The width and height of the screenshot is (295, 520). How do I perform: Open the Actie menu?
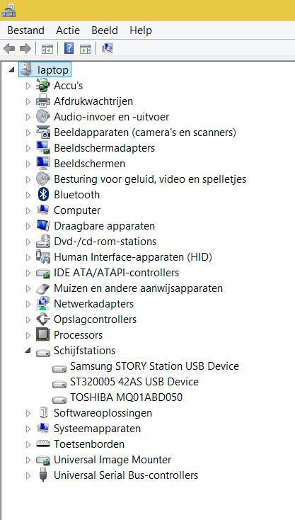68,30
